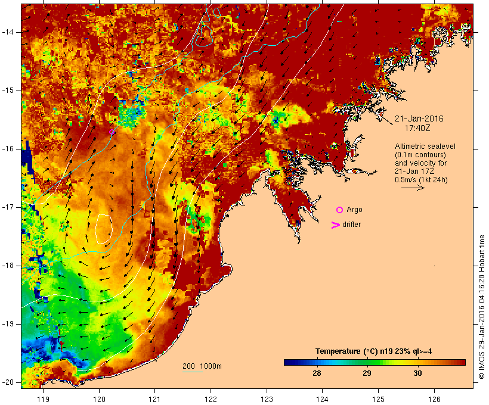Click the '21-Jan-2016' date text

click(x=419, y=119)
